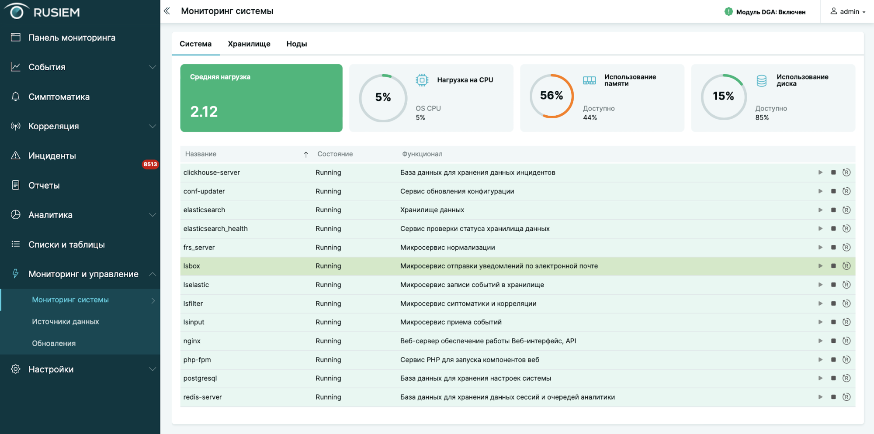Start the clickhouse-server service
Image resolution: width=874 pixels, height=434 pixels.
coord(820,172)
